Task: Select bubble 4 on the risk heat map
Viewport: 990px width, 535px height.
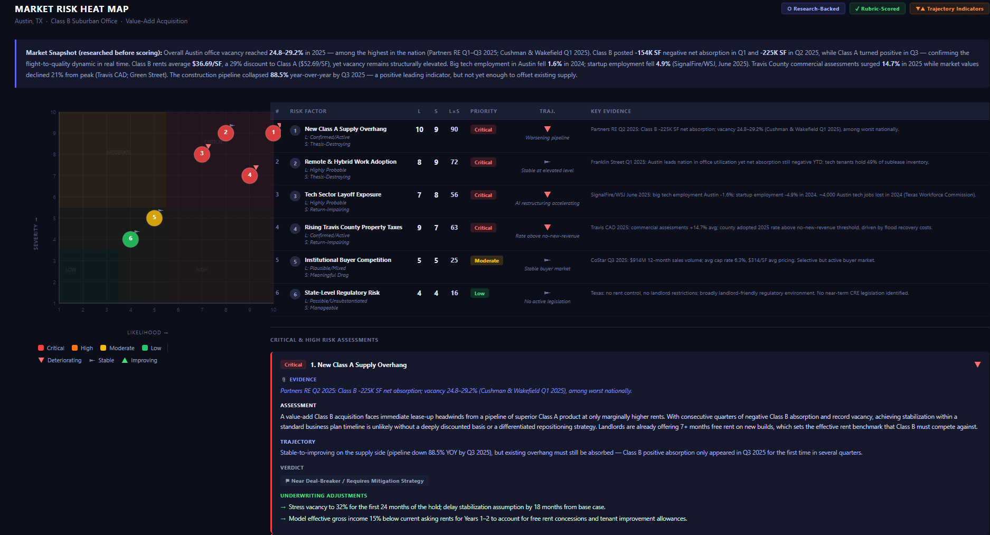Action: tap(249, 175)
